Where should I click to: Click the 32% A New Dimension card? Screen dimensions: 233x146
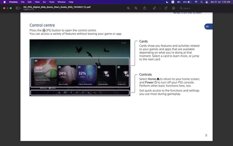87,76
